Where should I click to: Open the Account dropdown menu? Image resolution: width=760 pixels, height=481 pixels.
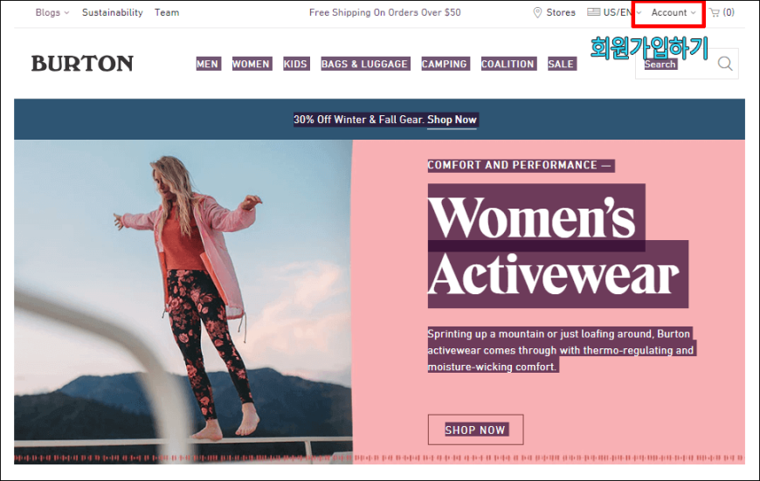coord(674,12)
